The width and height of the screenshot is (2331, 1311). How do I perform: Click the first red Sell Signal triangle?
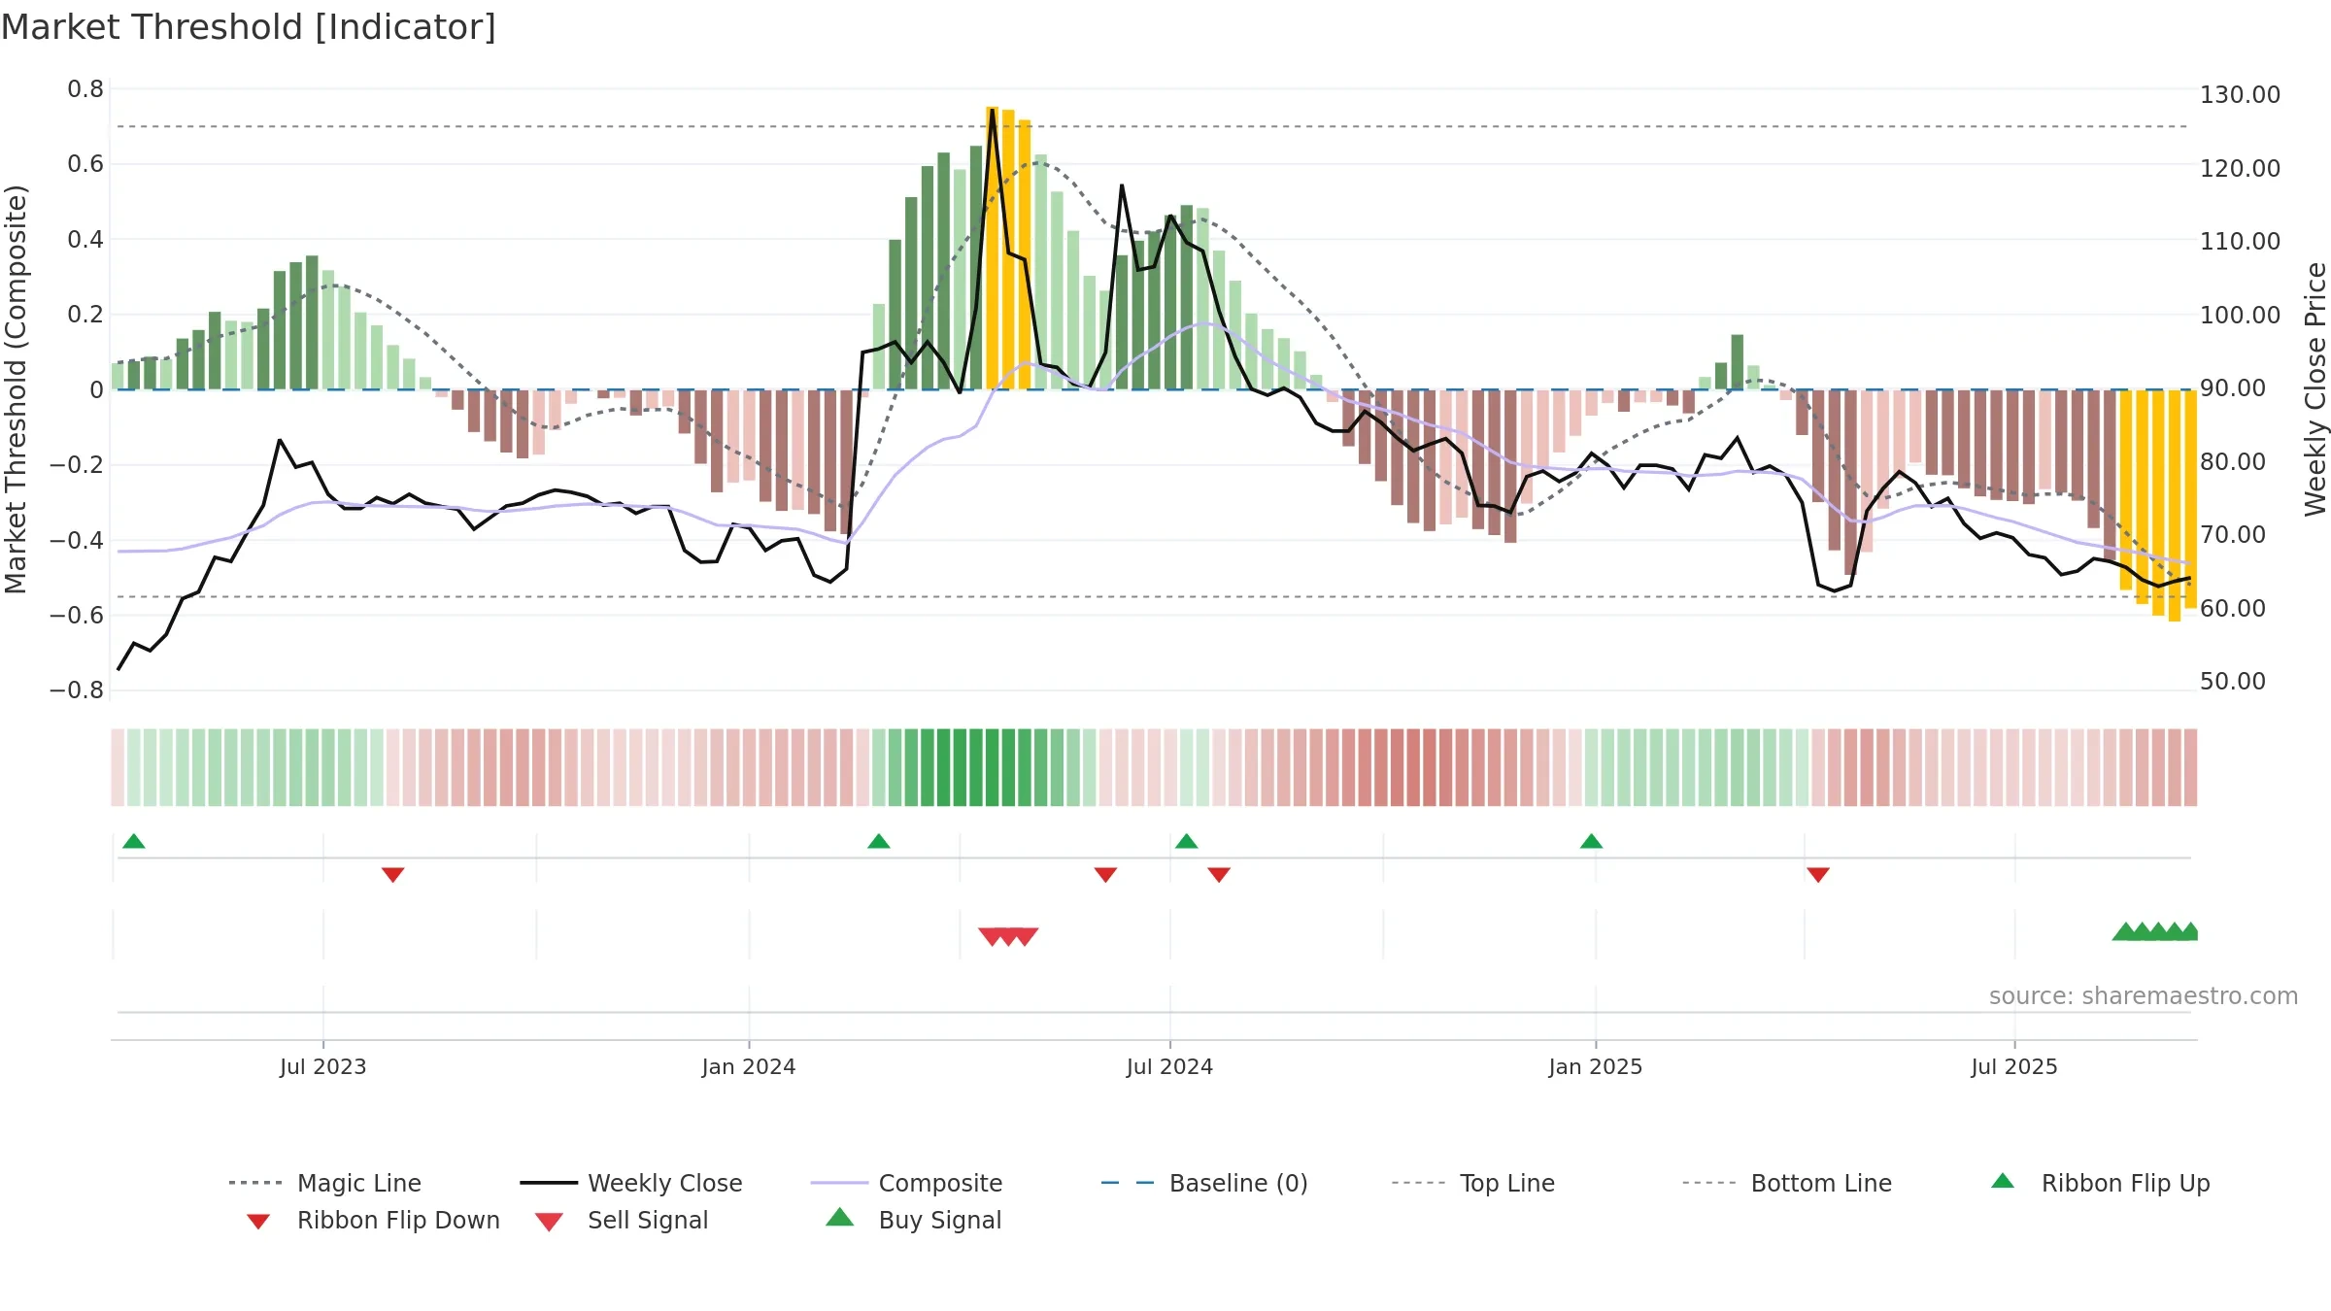tap(992, 936)
